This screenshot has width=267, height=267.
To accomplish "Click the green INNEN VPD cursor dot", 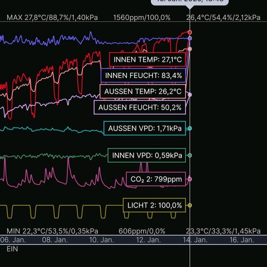I will 190,155.
